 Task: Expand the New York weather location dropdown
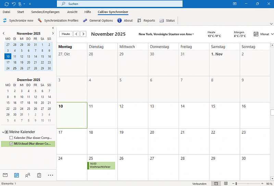pyautogui.click(x=193, y=34)
